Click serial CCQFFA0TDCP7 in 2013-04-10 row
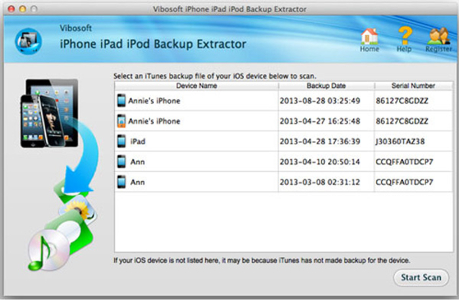459x301 pixels. 405,161
